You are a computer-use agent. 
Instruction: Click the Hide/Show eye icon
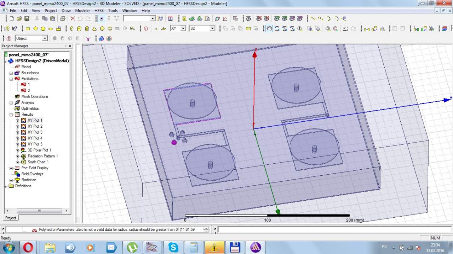pyautogui.click(x=248, y=19)
